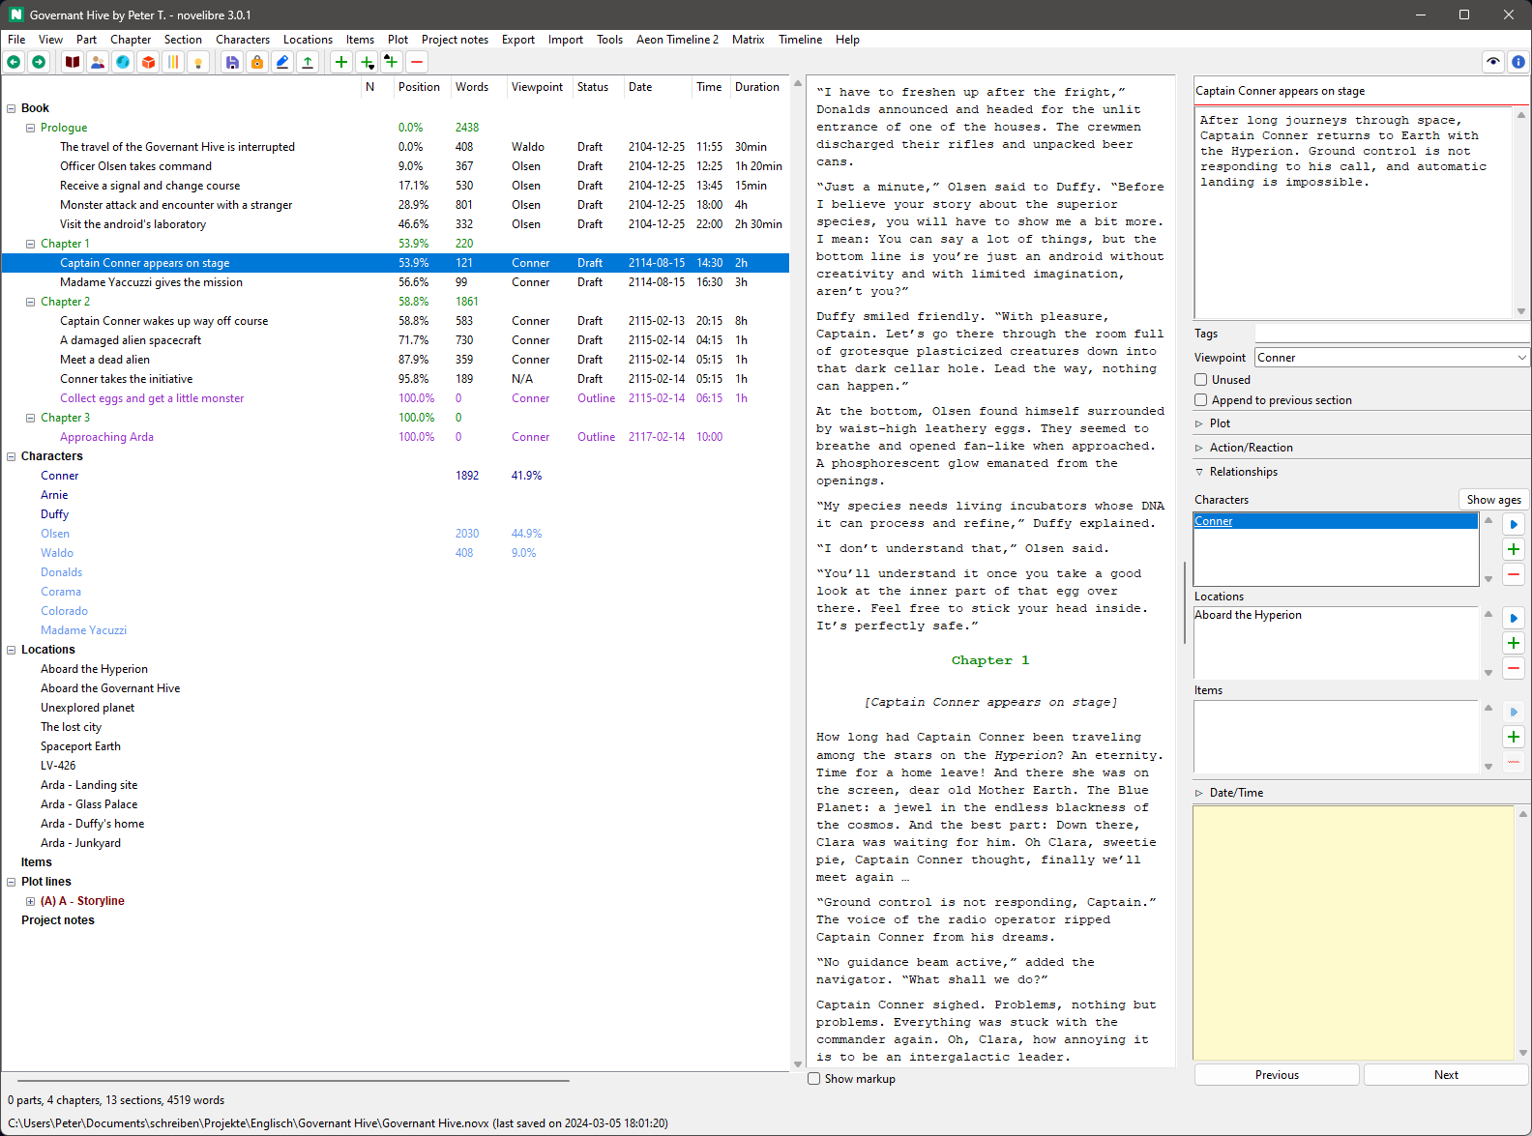The image size is (1532, 1136).
Task: Click the red minus delete toolbar icon
Action: click(417, 62)
